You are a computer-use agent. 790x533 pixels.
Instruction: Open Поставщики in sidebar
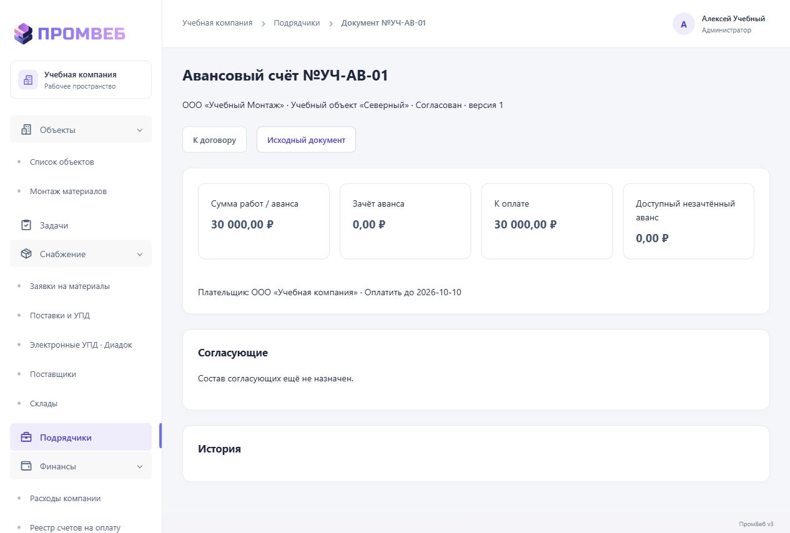(53, 374)
